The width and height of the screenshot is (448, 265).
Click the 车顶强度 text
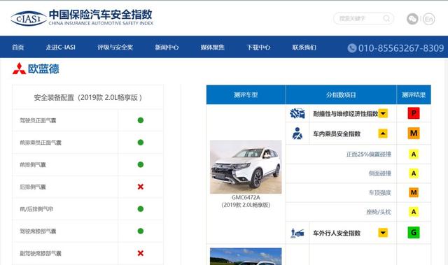click(x=379, y=193)
